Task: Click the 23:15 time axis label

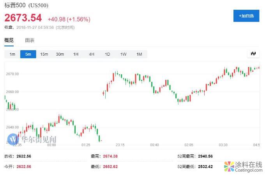Action: [x=120, y=145]
